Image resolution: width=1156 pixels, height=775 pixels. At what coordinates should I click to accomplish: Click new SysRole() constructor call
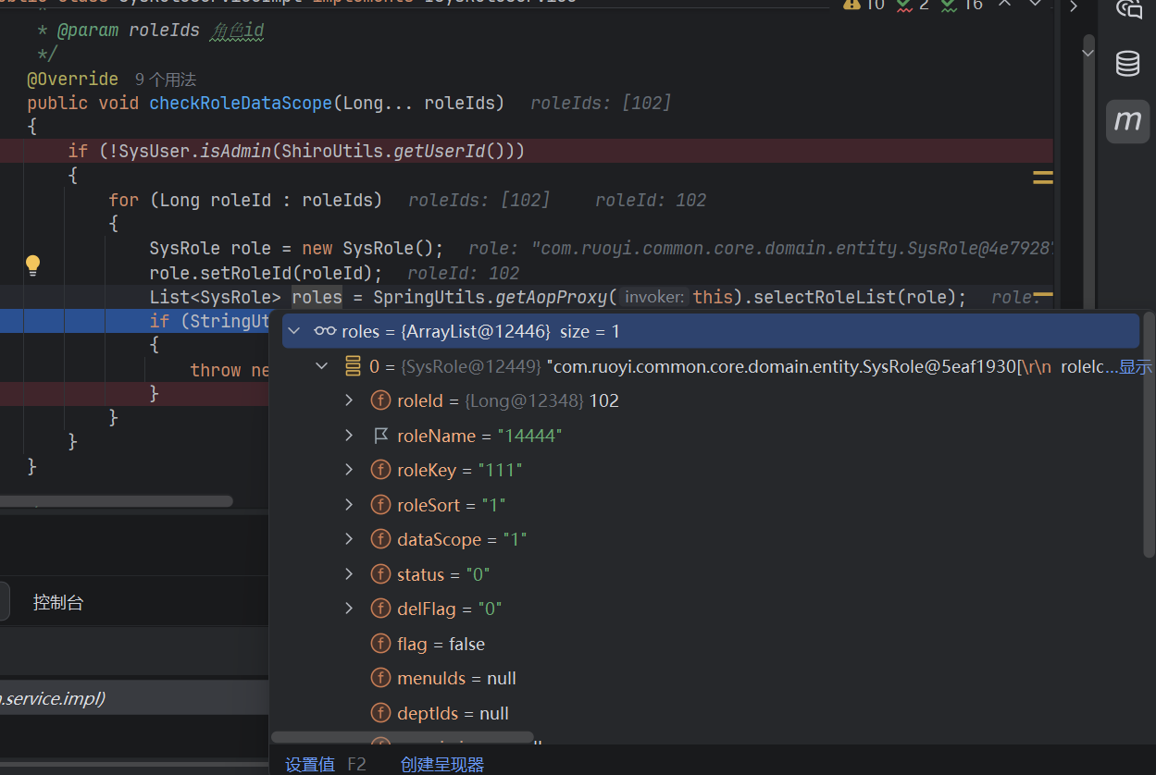[x=372, y=249]
